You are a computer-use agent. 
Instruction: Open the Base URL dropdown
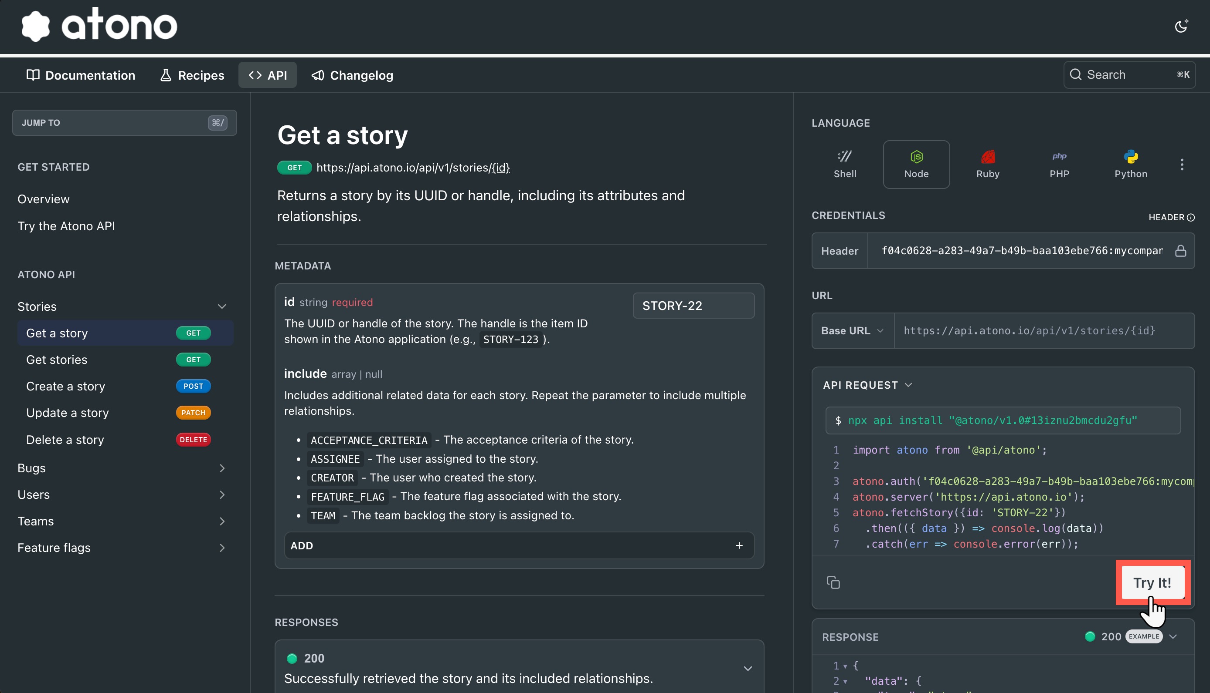(x=853, y=331)
